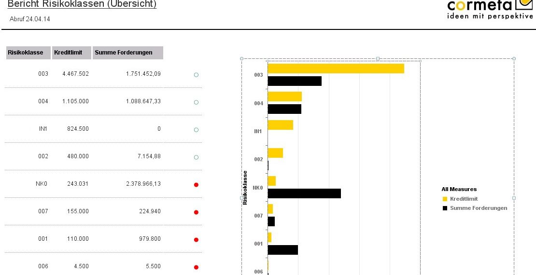Viewport: 536px width, 275px height.
Task: Click the top-center resize handle of the chart
Action: (378, 58)
